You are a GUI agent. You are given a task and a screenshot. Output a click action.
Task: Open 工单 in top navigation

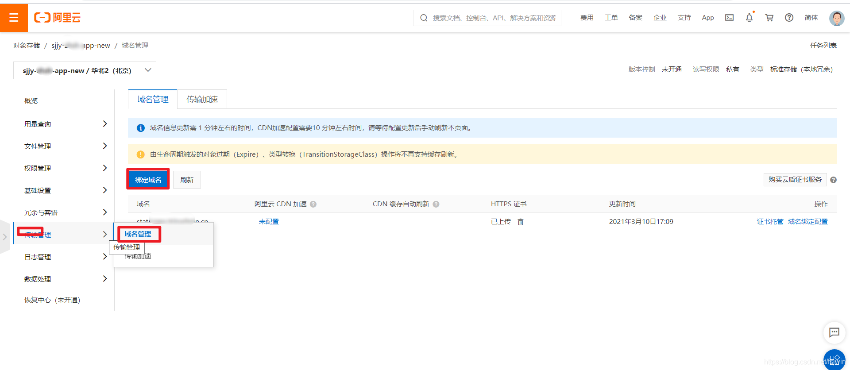click(x=611, y=18)
